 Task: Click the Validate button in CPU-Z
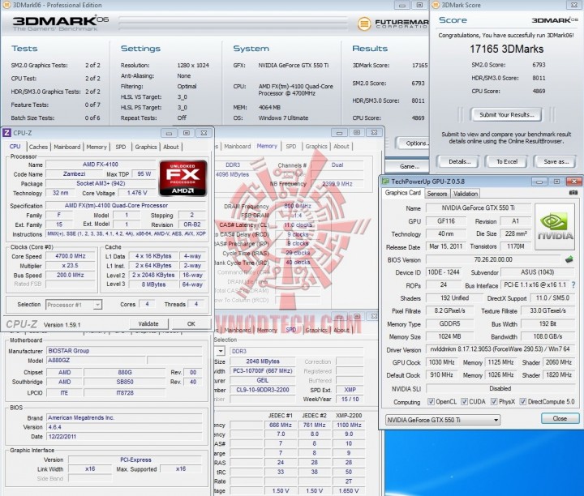148,323
